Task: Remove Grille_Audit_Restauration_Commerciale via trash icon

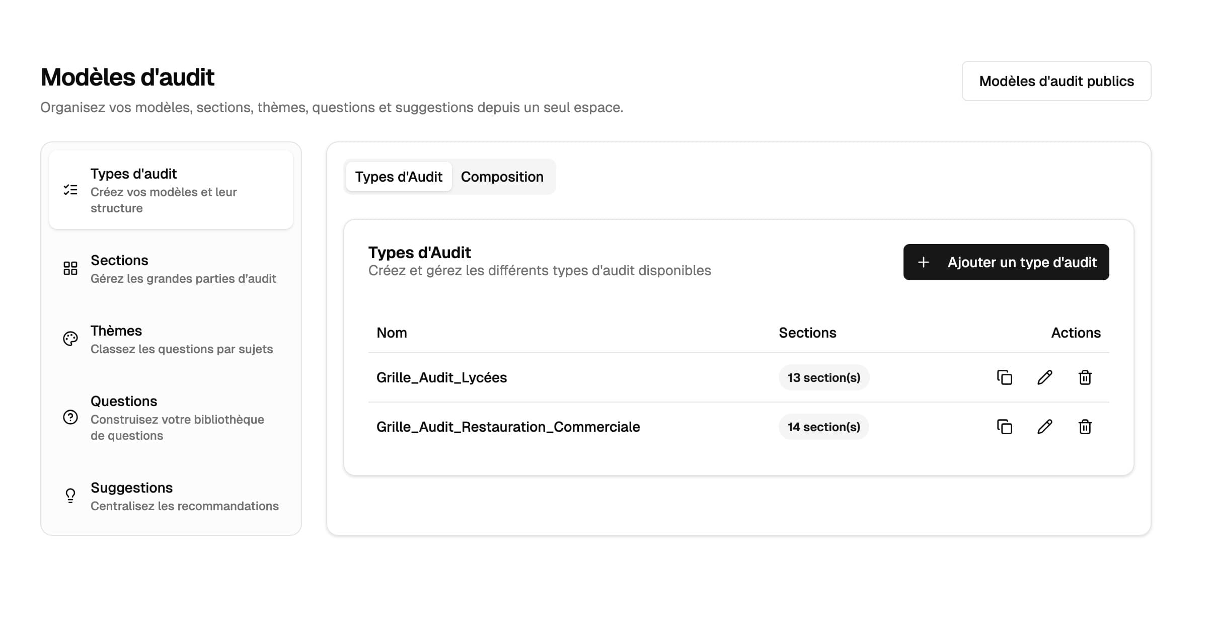Action: pos(1085,427)
